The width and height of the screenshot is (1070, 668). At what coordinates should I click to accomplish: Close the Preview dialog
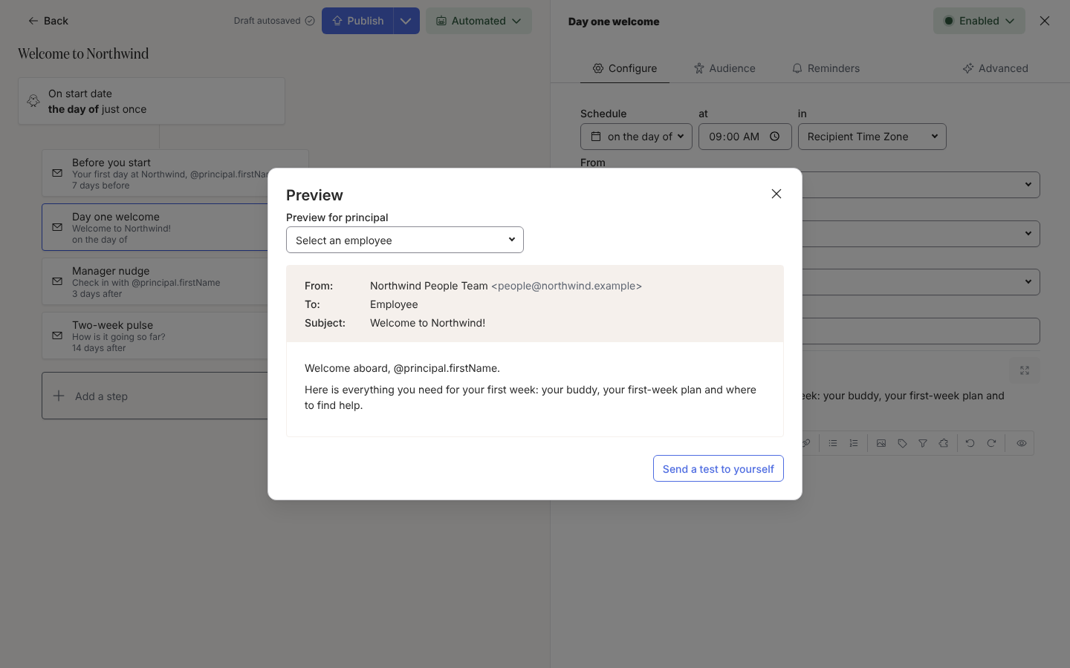point(776,194)
